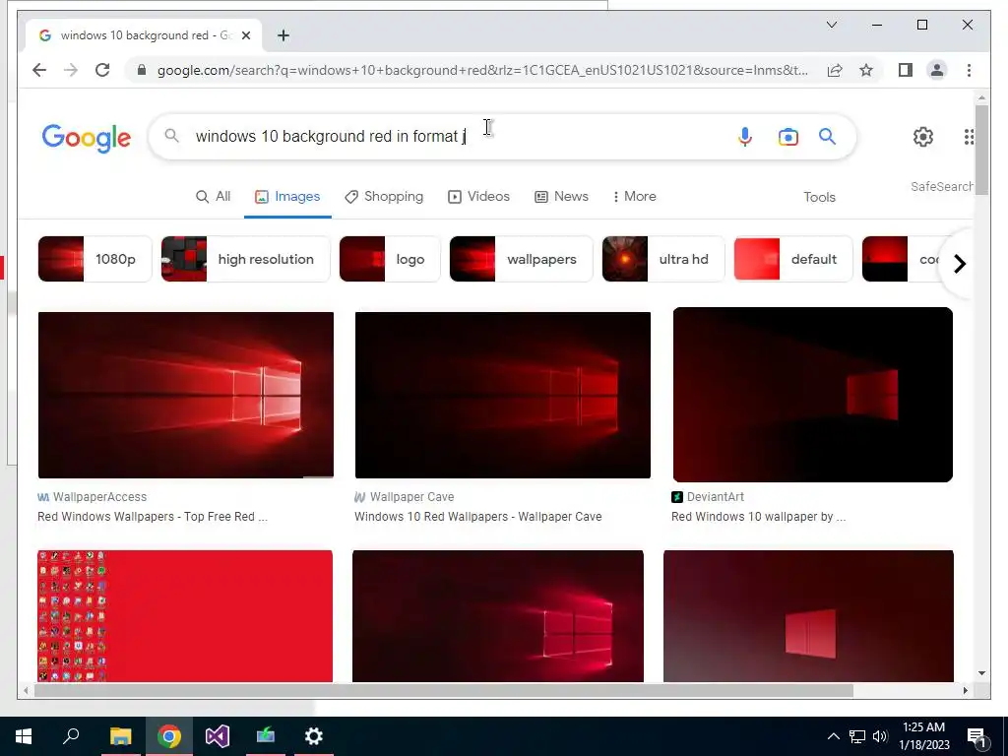Click the Chrome taskbar icon
The image size is (1008, 756).
(169, 736)
